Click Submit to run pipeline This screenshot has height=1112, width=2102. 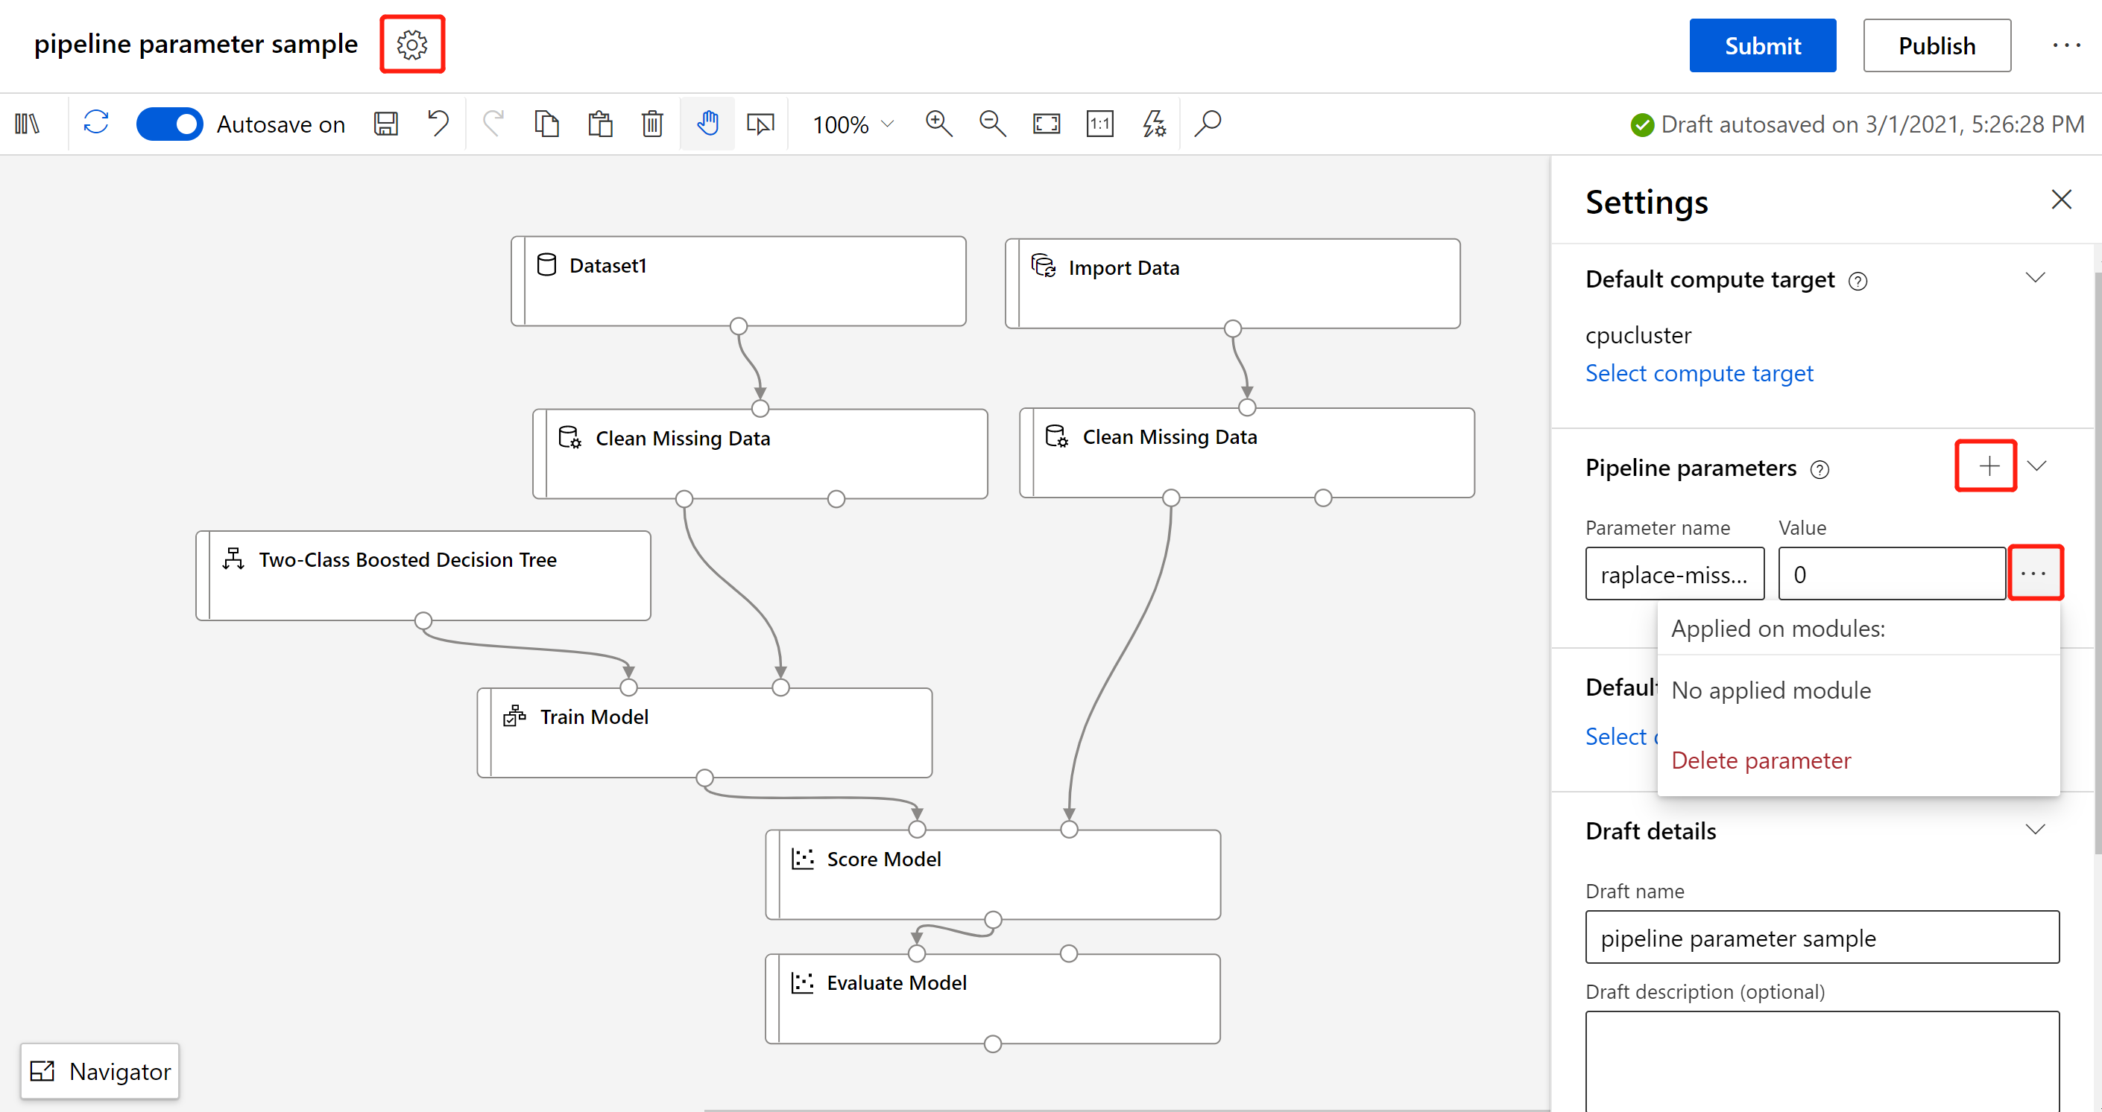pos(1757,45)
